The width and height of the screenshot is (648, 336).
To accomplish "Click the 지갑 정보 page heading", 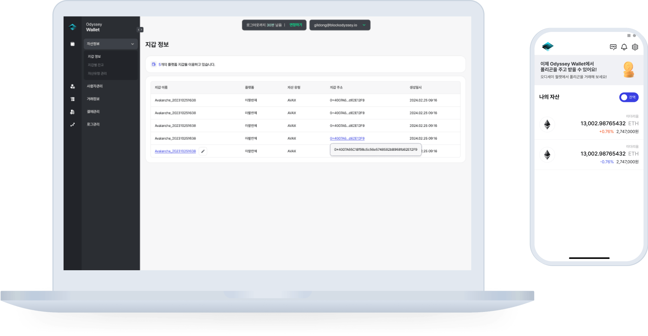I will pyautogui.click(x=157, y=45).
